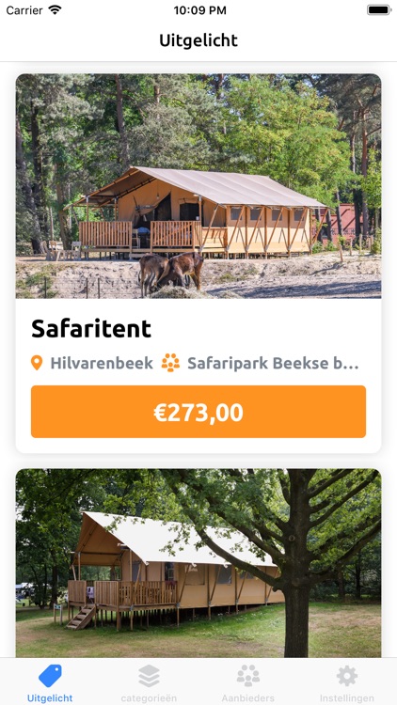Image resolution: width=397 pixels, height=705 pixels.
Task: Switch to the categorieën tab label
Action: [x=149, y=698]
